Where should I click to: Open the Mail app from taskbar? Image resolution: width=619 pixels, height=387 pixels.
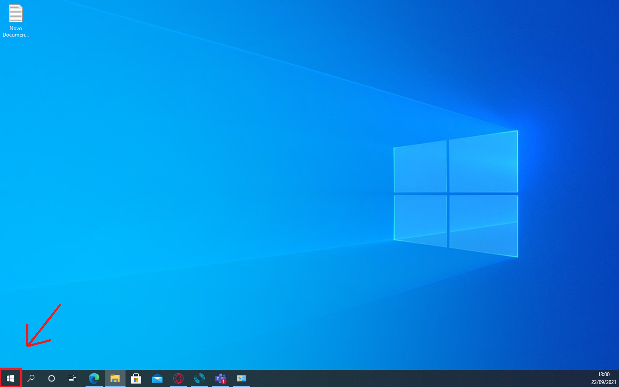coord(157,378)
